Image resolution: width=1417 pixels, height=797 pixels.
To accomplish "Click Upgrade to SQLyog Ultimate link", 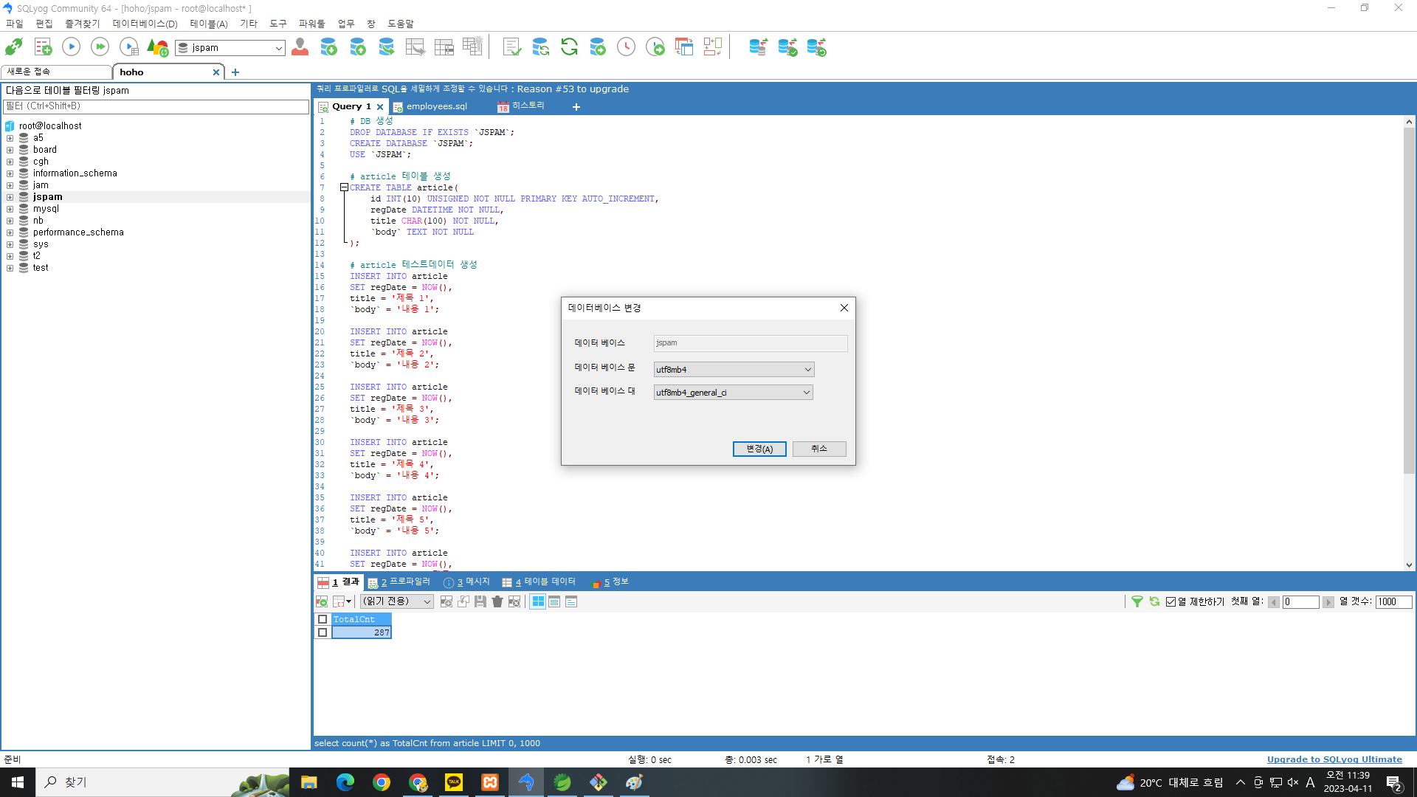I will pyautogui.click(x=1334, y=759).
